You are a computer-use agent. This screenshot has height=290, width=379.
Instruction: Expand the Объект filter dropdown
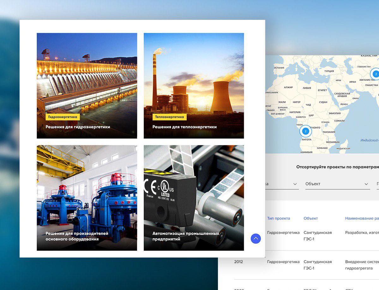(337, 184)
